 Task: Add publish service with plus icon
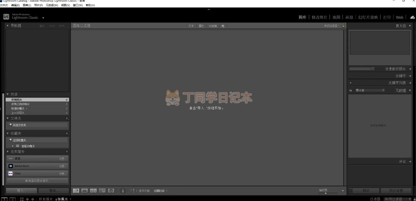click(67, 152)
